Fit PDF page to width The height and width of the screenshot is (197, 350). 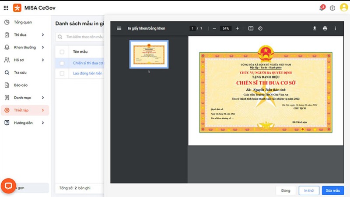pos(251,28)
